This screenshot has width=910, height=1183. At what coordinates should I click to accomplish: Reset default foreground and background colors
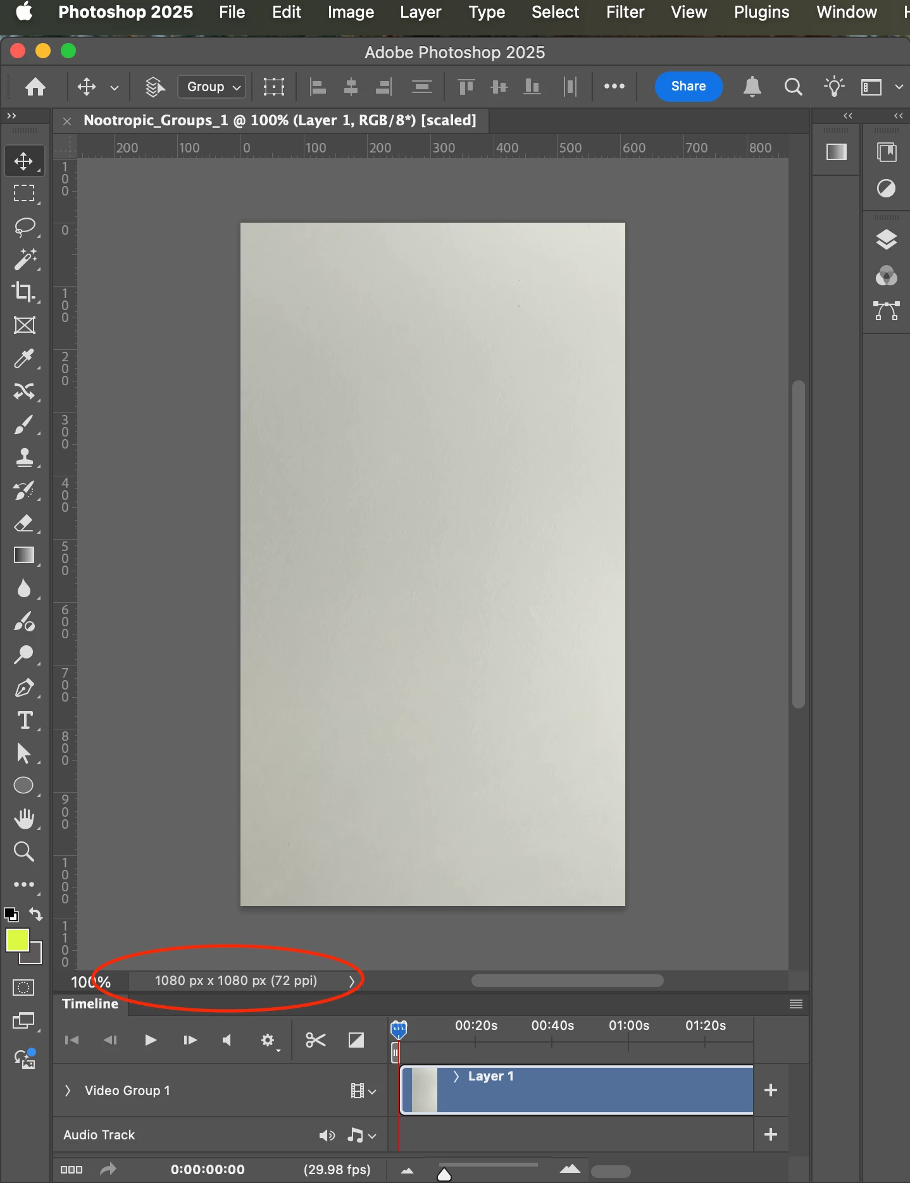(x=11, y=915)
